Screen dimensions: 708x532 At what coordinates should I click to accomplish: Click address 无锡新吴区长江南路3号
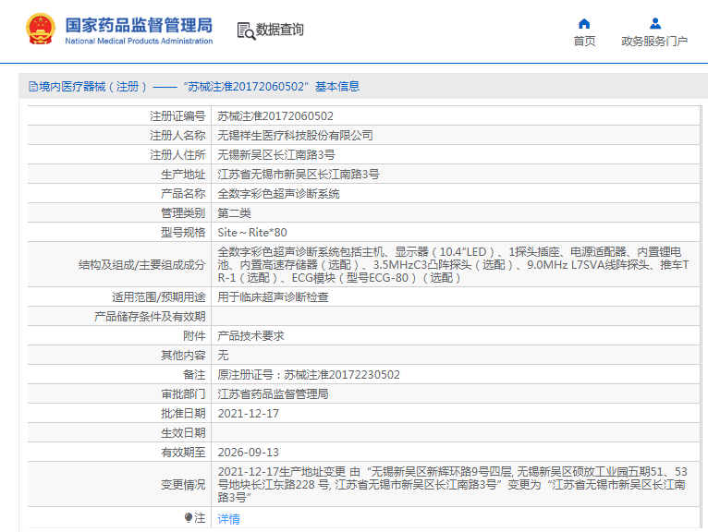276,155
